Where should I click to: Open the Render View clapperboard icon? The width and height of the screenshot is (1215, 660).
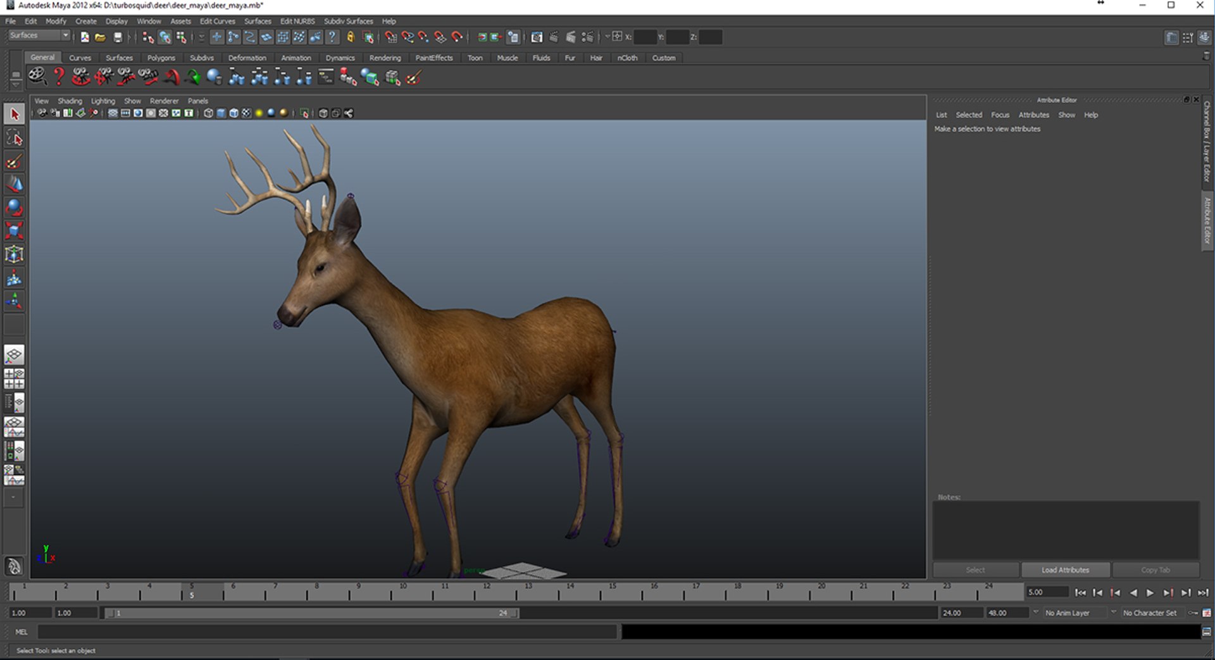tap(536, 37)
